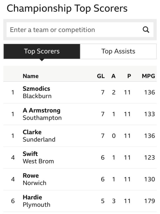Select Swift from the scorers list
This screenshot has width=160, height=214.
[30, 154]
